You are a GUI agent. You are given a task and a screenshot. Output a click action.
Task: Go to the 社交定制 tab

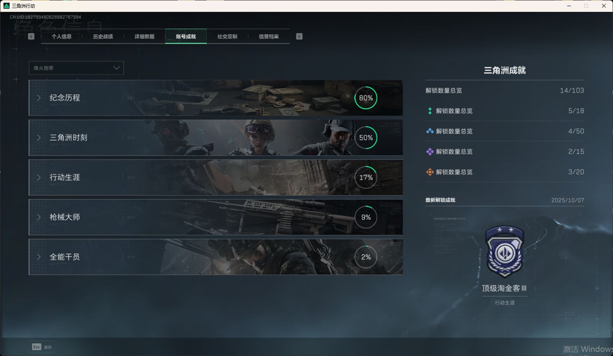point(227,36)
